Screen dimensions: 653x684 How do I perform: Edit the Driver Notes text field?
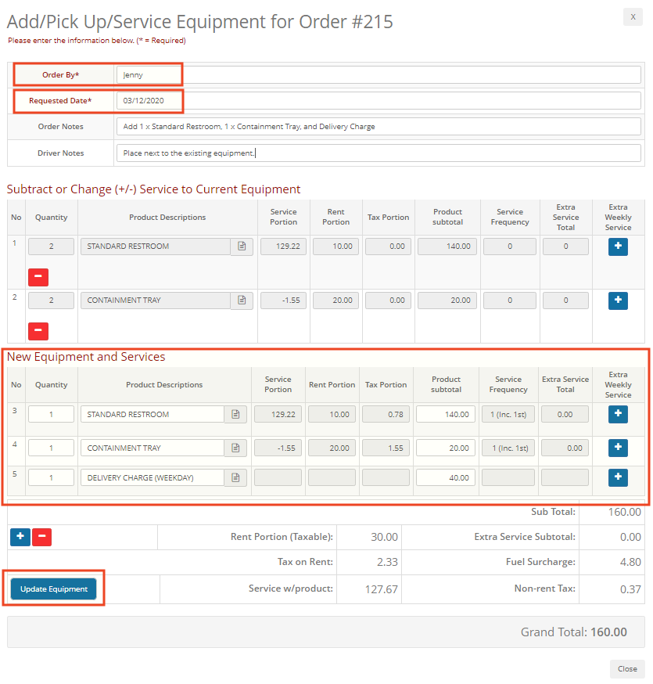379,153
